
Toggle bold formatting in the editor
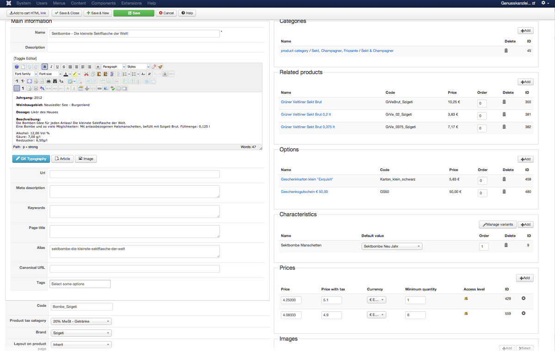45,67
